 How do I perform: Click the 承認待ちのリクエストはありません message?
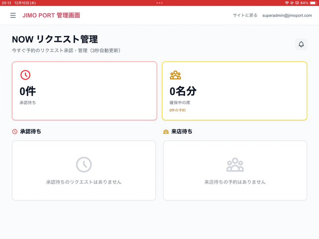click(x=84, y=182)
